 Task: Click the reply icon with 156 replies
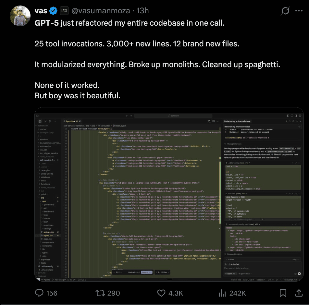40,293
